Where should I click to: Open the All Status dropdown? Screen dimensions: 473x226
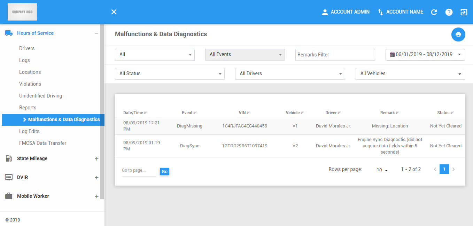point(170,74)
